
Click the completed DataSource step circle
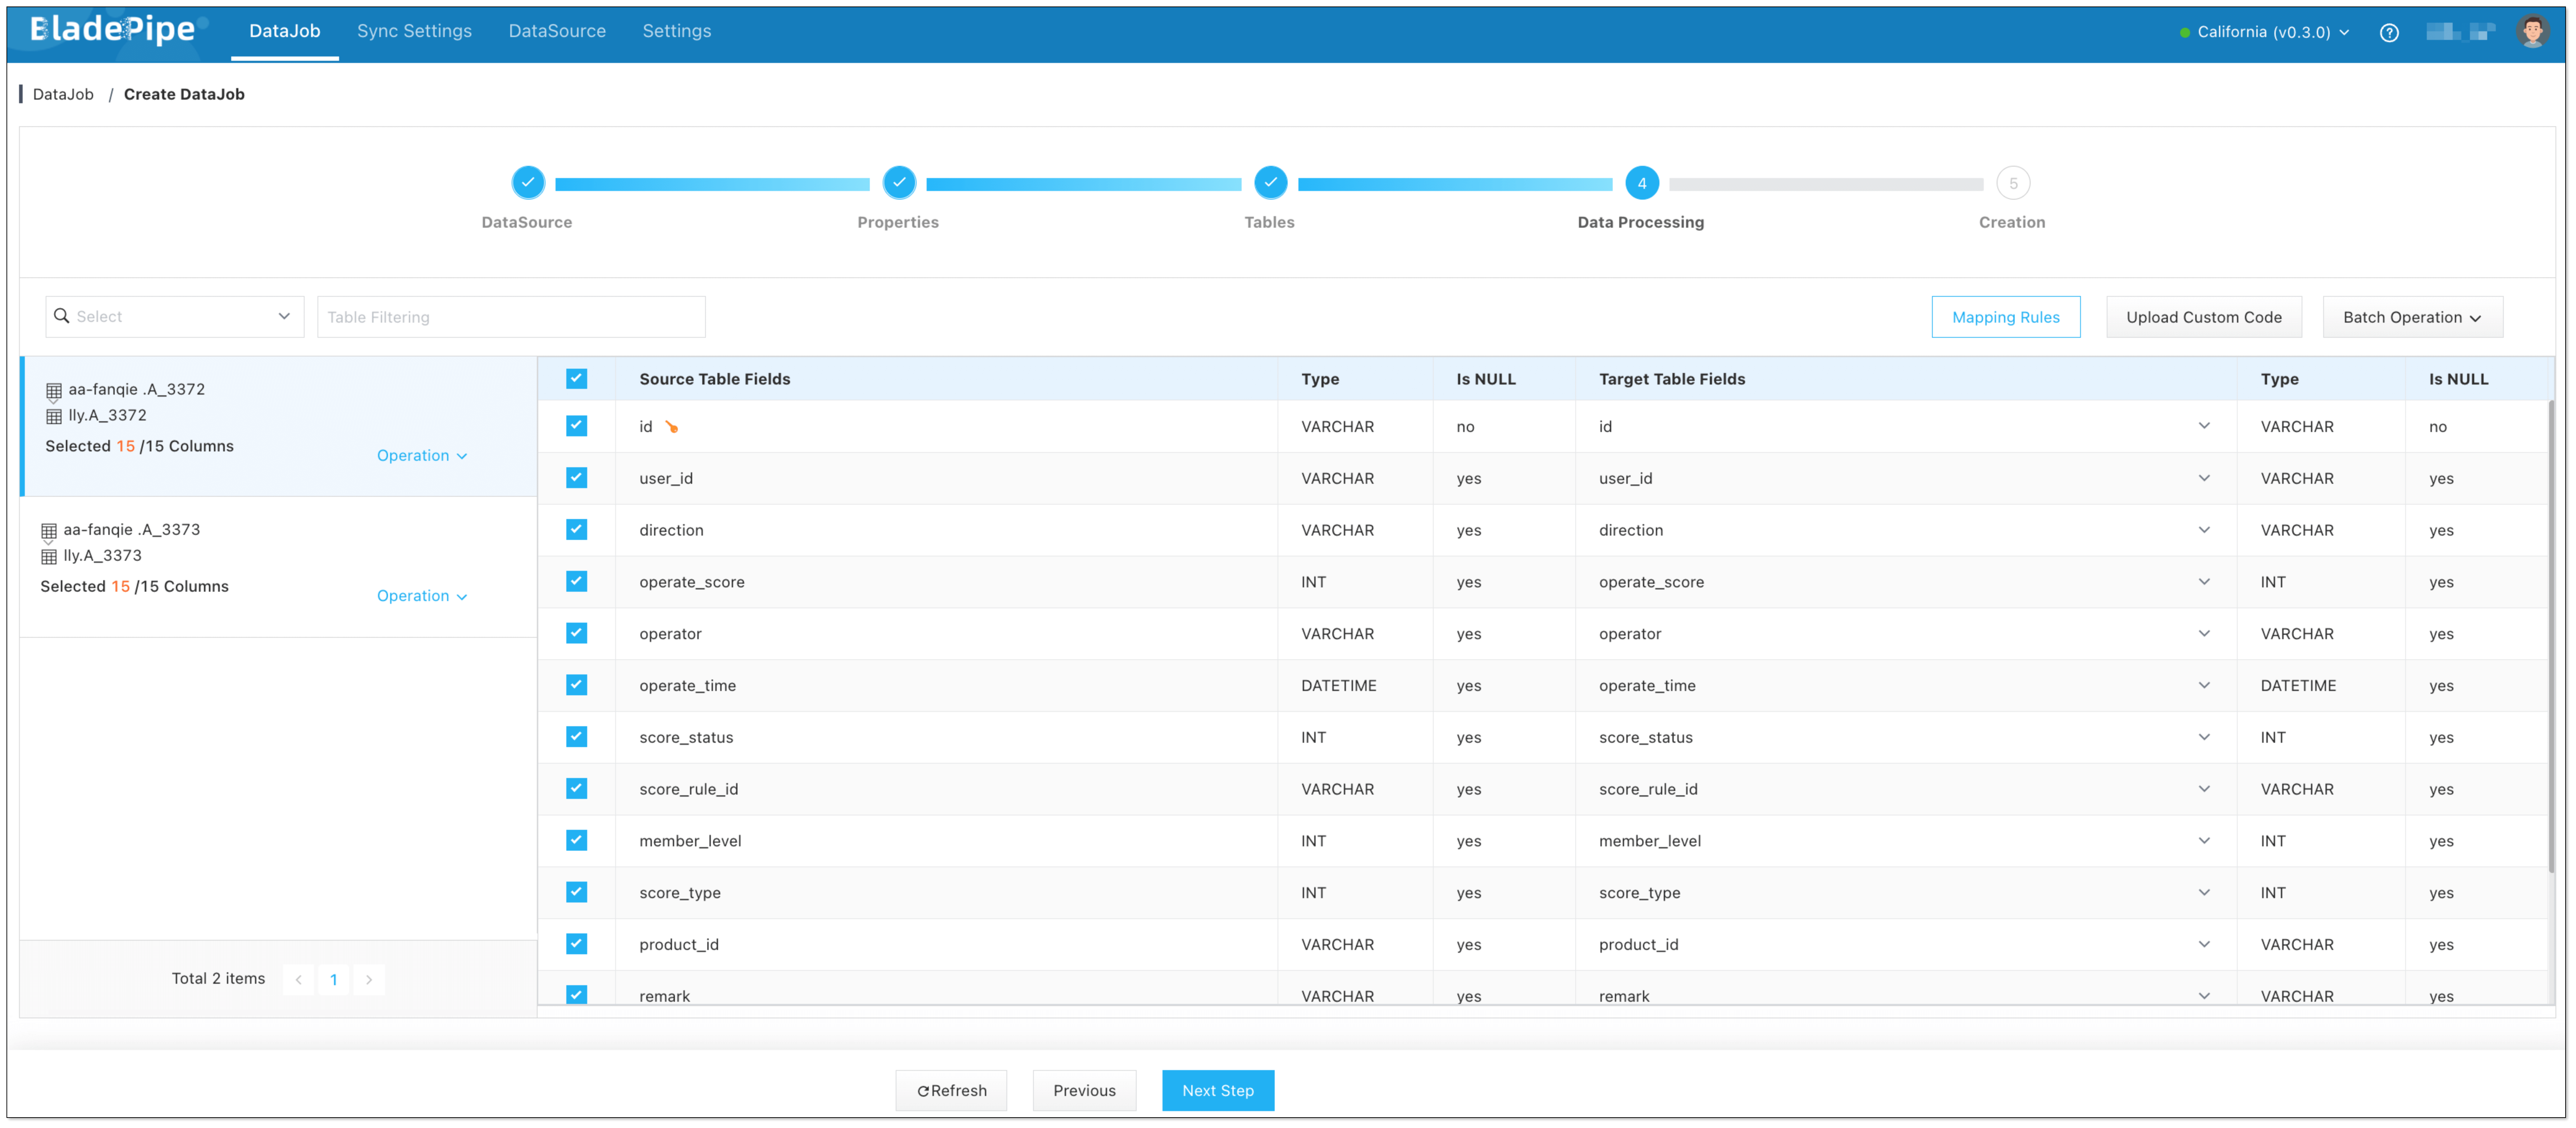tap(527, 183)
